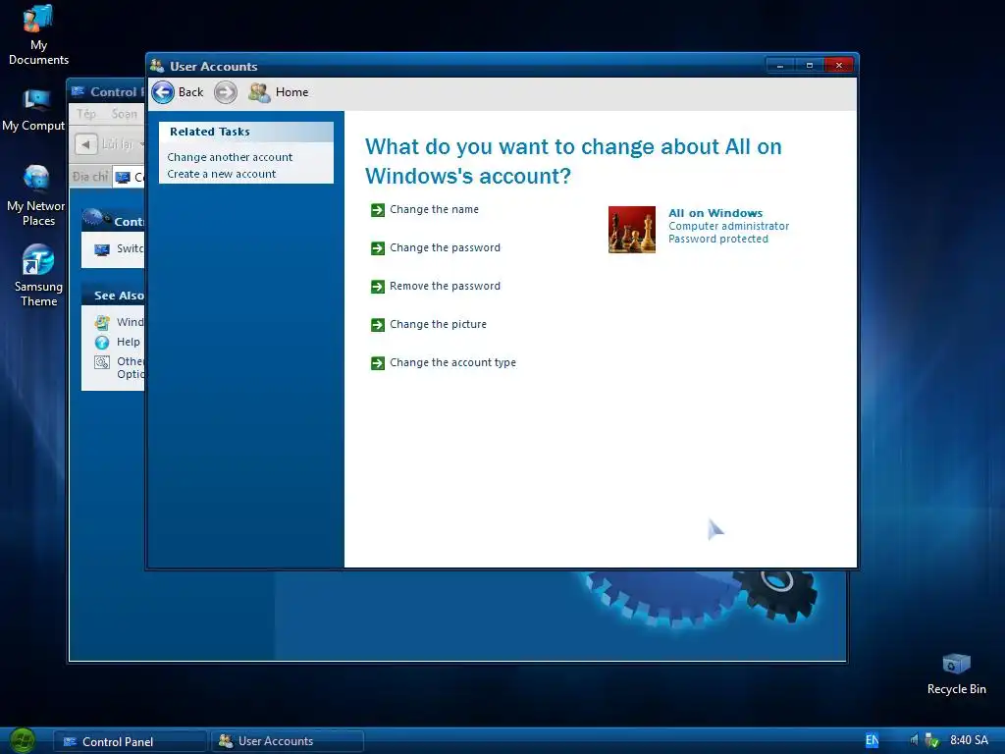This screenshot has width=1005, height=754.
Task: Maximize the User Accounts window
Action: click(810, 66)
